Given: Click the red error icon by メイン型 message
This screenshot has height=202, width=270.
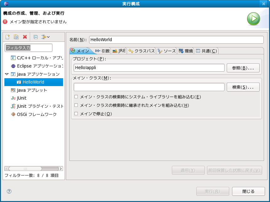Looking at the screenshot, I should 5,22.
